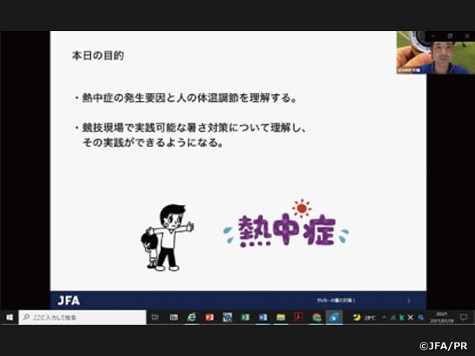Open the notification center

pos(464,317)
